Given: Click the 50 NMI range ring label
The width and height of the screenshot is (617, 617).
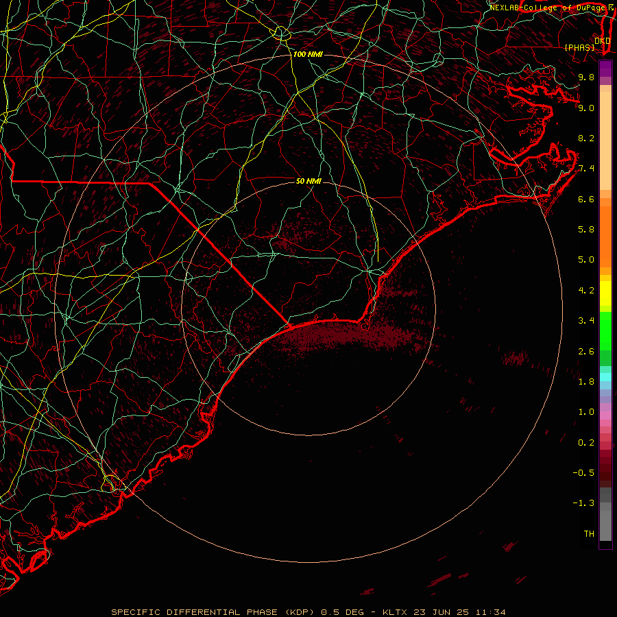Looking at the screenshot, I should pyautogui.click(x=308, y=181).
